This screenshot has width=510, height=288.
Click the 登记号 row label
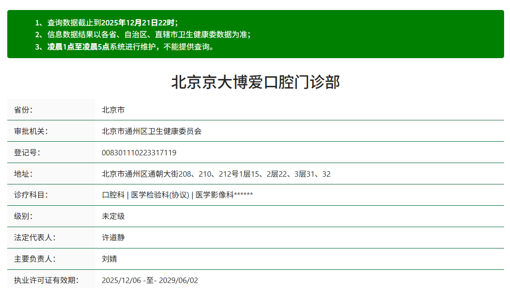25,152
